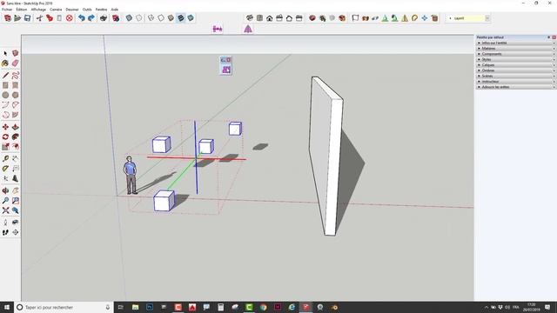The height and width of the screenshot is (313, 557).
Task: Activate the Move tool
Action: point(5,127)
